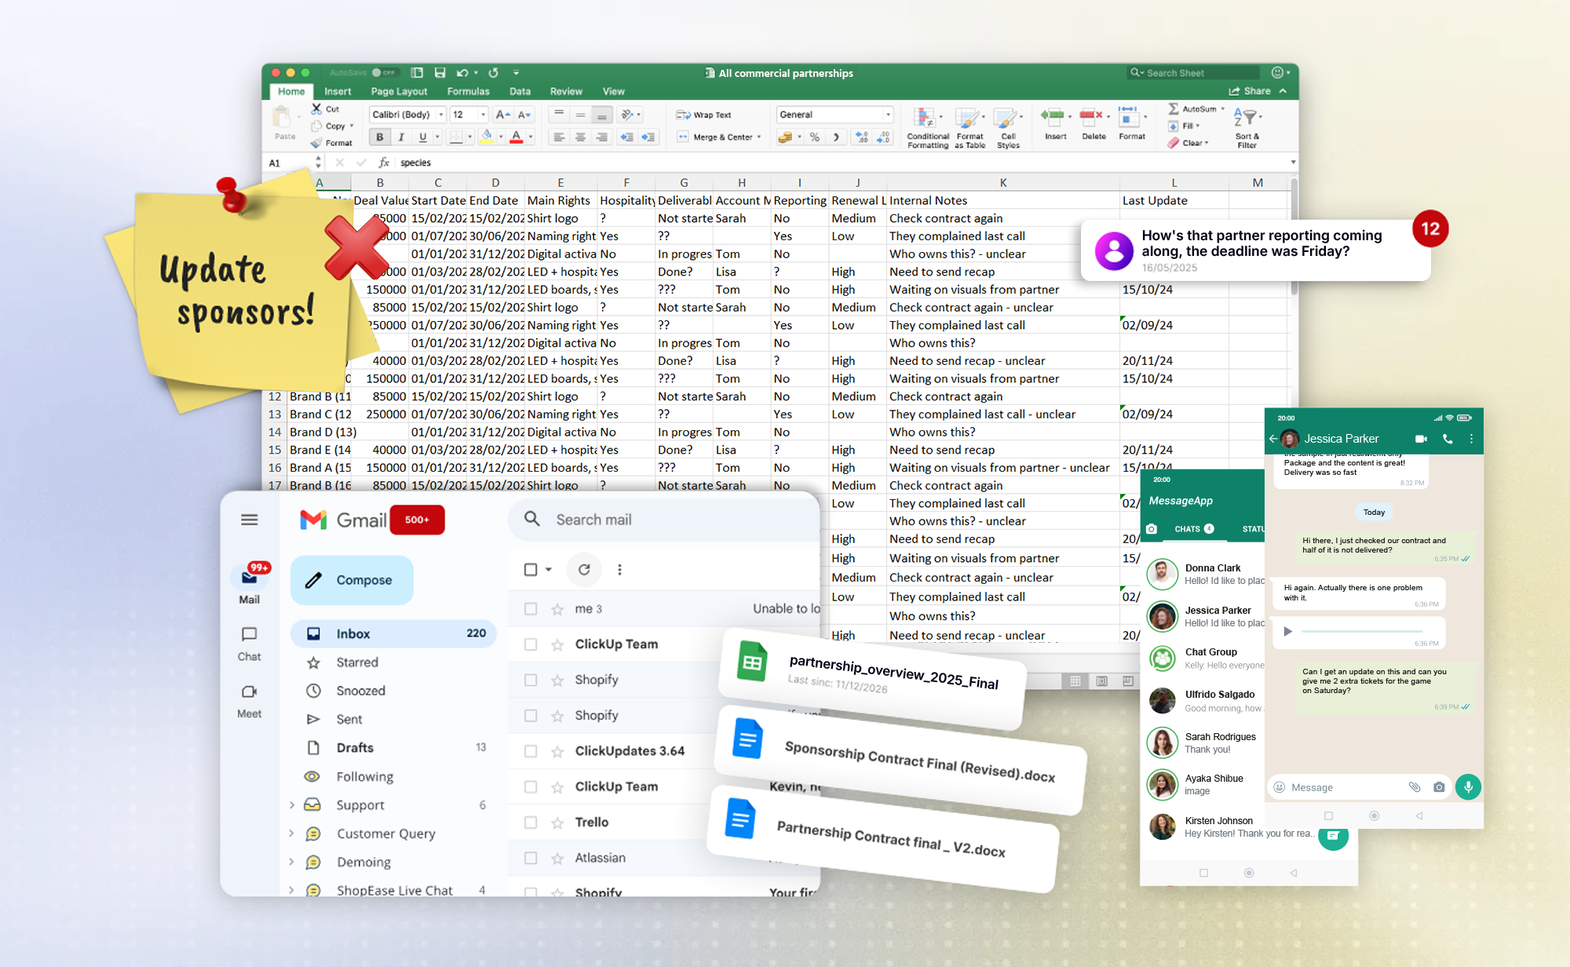Click the Bold formatting button in Excel
Screen dimensions: 1570x967
point(380,137)
